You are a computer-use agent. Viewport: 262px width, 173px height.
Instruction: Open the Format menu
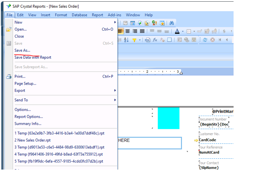61,15
